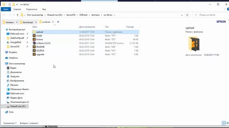Viewport: 229px width, 128px height.
Task: Open the Консоль taskbar item
Action: tap(51, 127)
